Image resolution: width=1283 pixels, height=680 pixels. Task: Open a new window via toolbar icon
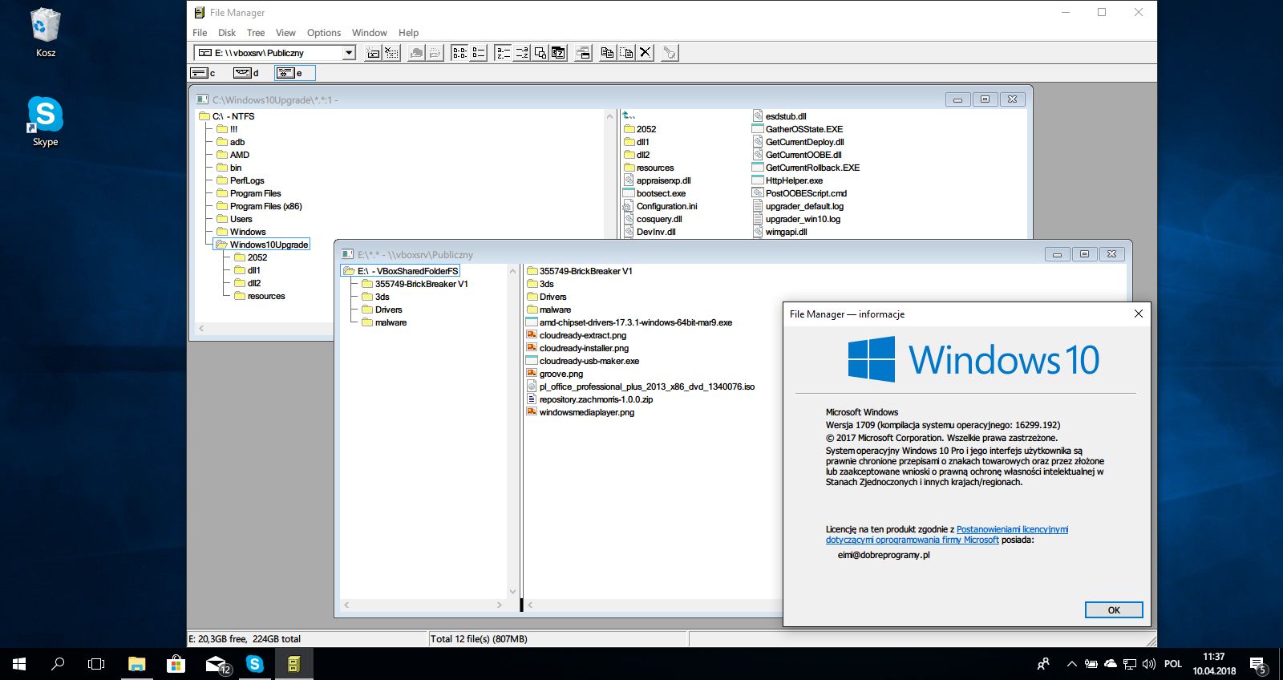pyautogui.click(x=584, y=53)
